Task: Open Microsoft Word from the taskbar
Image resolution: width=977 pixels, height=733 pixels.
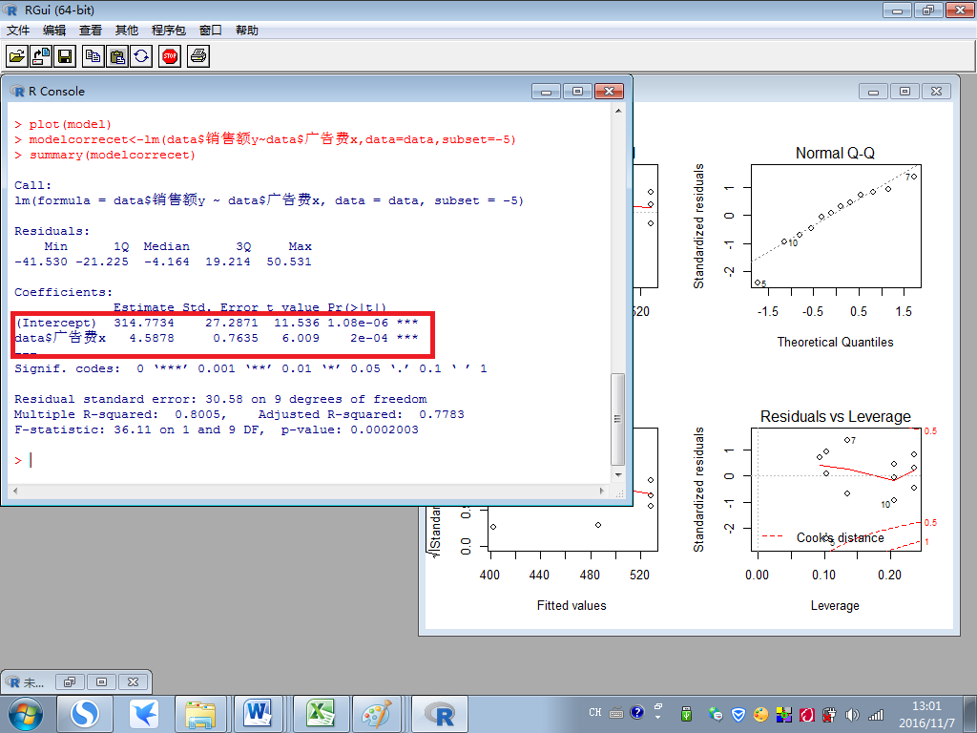Action: 259,713
